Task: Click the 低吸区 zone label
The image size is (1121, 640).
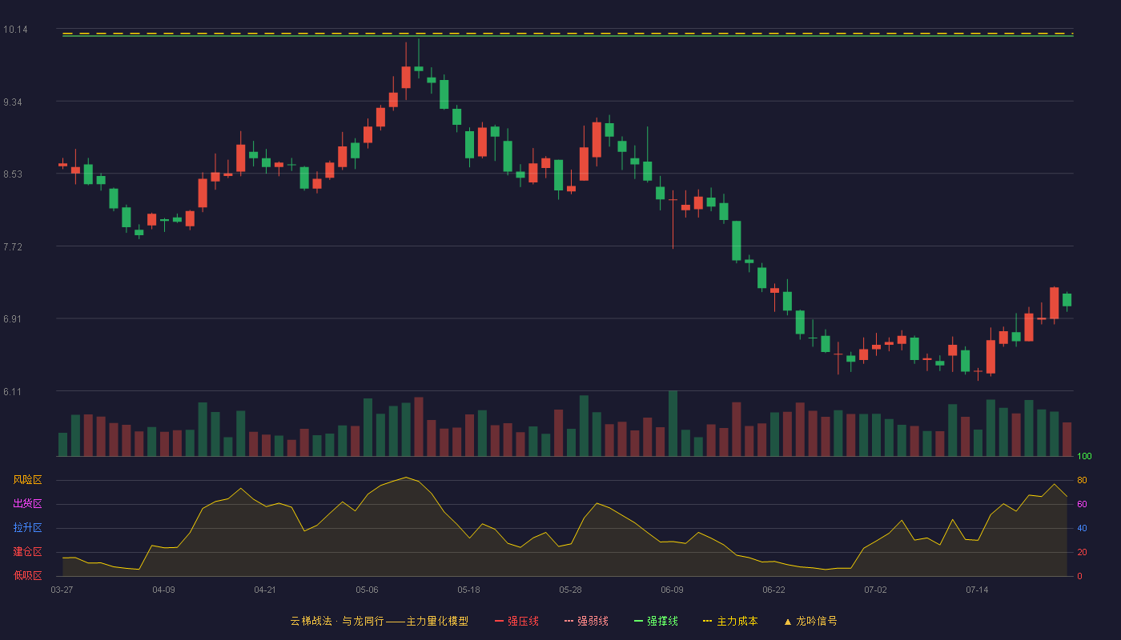Action: click(27, 575)
